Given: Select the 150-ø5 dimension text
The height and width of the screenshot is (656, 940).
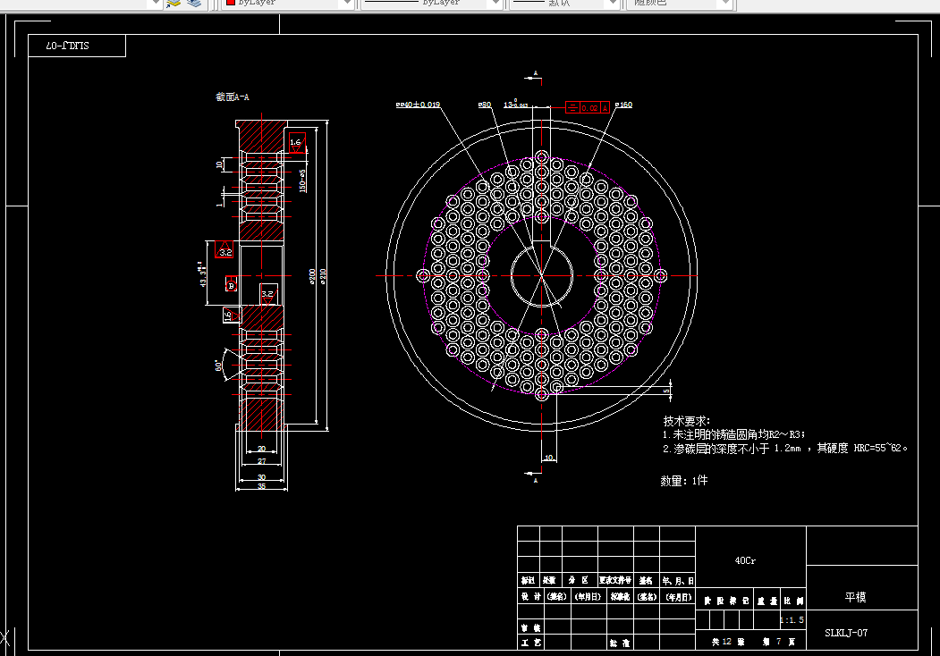Looking at the screenshot, I should click(302, 181).
